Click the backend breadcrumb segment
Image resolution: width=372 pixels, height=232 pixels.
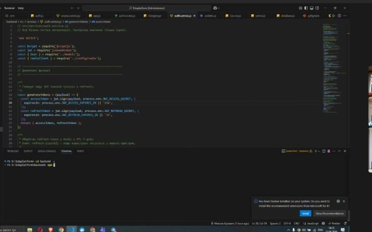[11, 22]
